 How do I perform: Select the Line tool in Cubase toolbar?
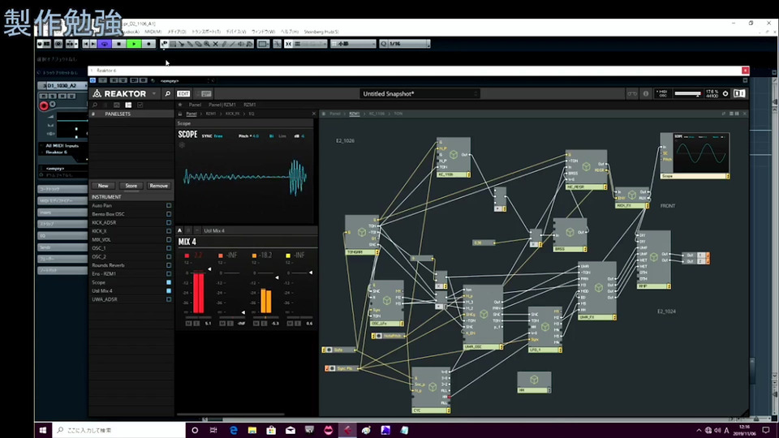(233, 44)
